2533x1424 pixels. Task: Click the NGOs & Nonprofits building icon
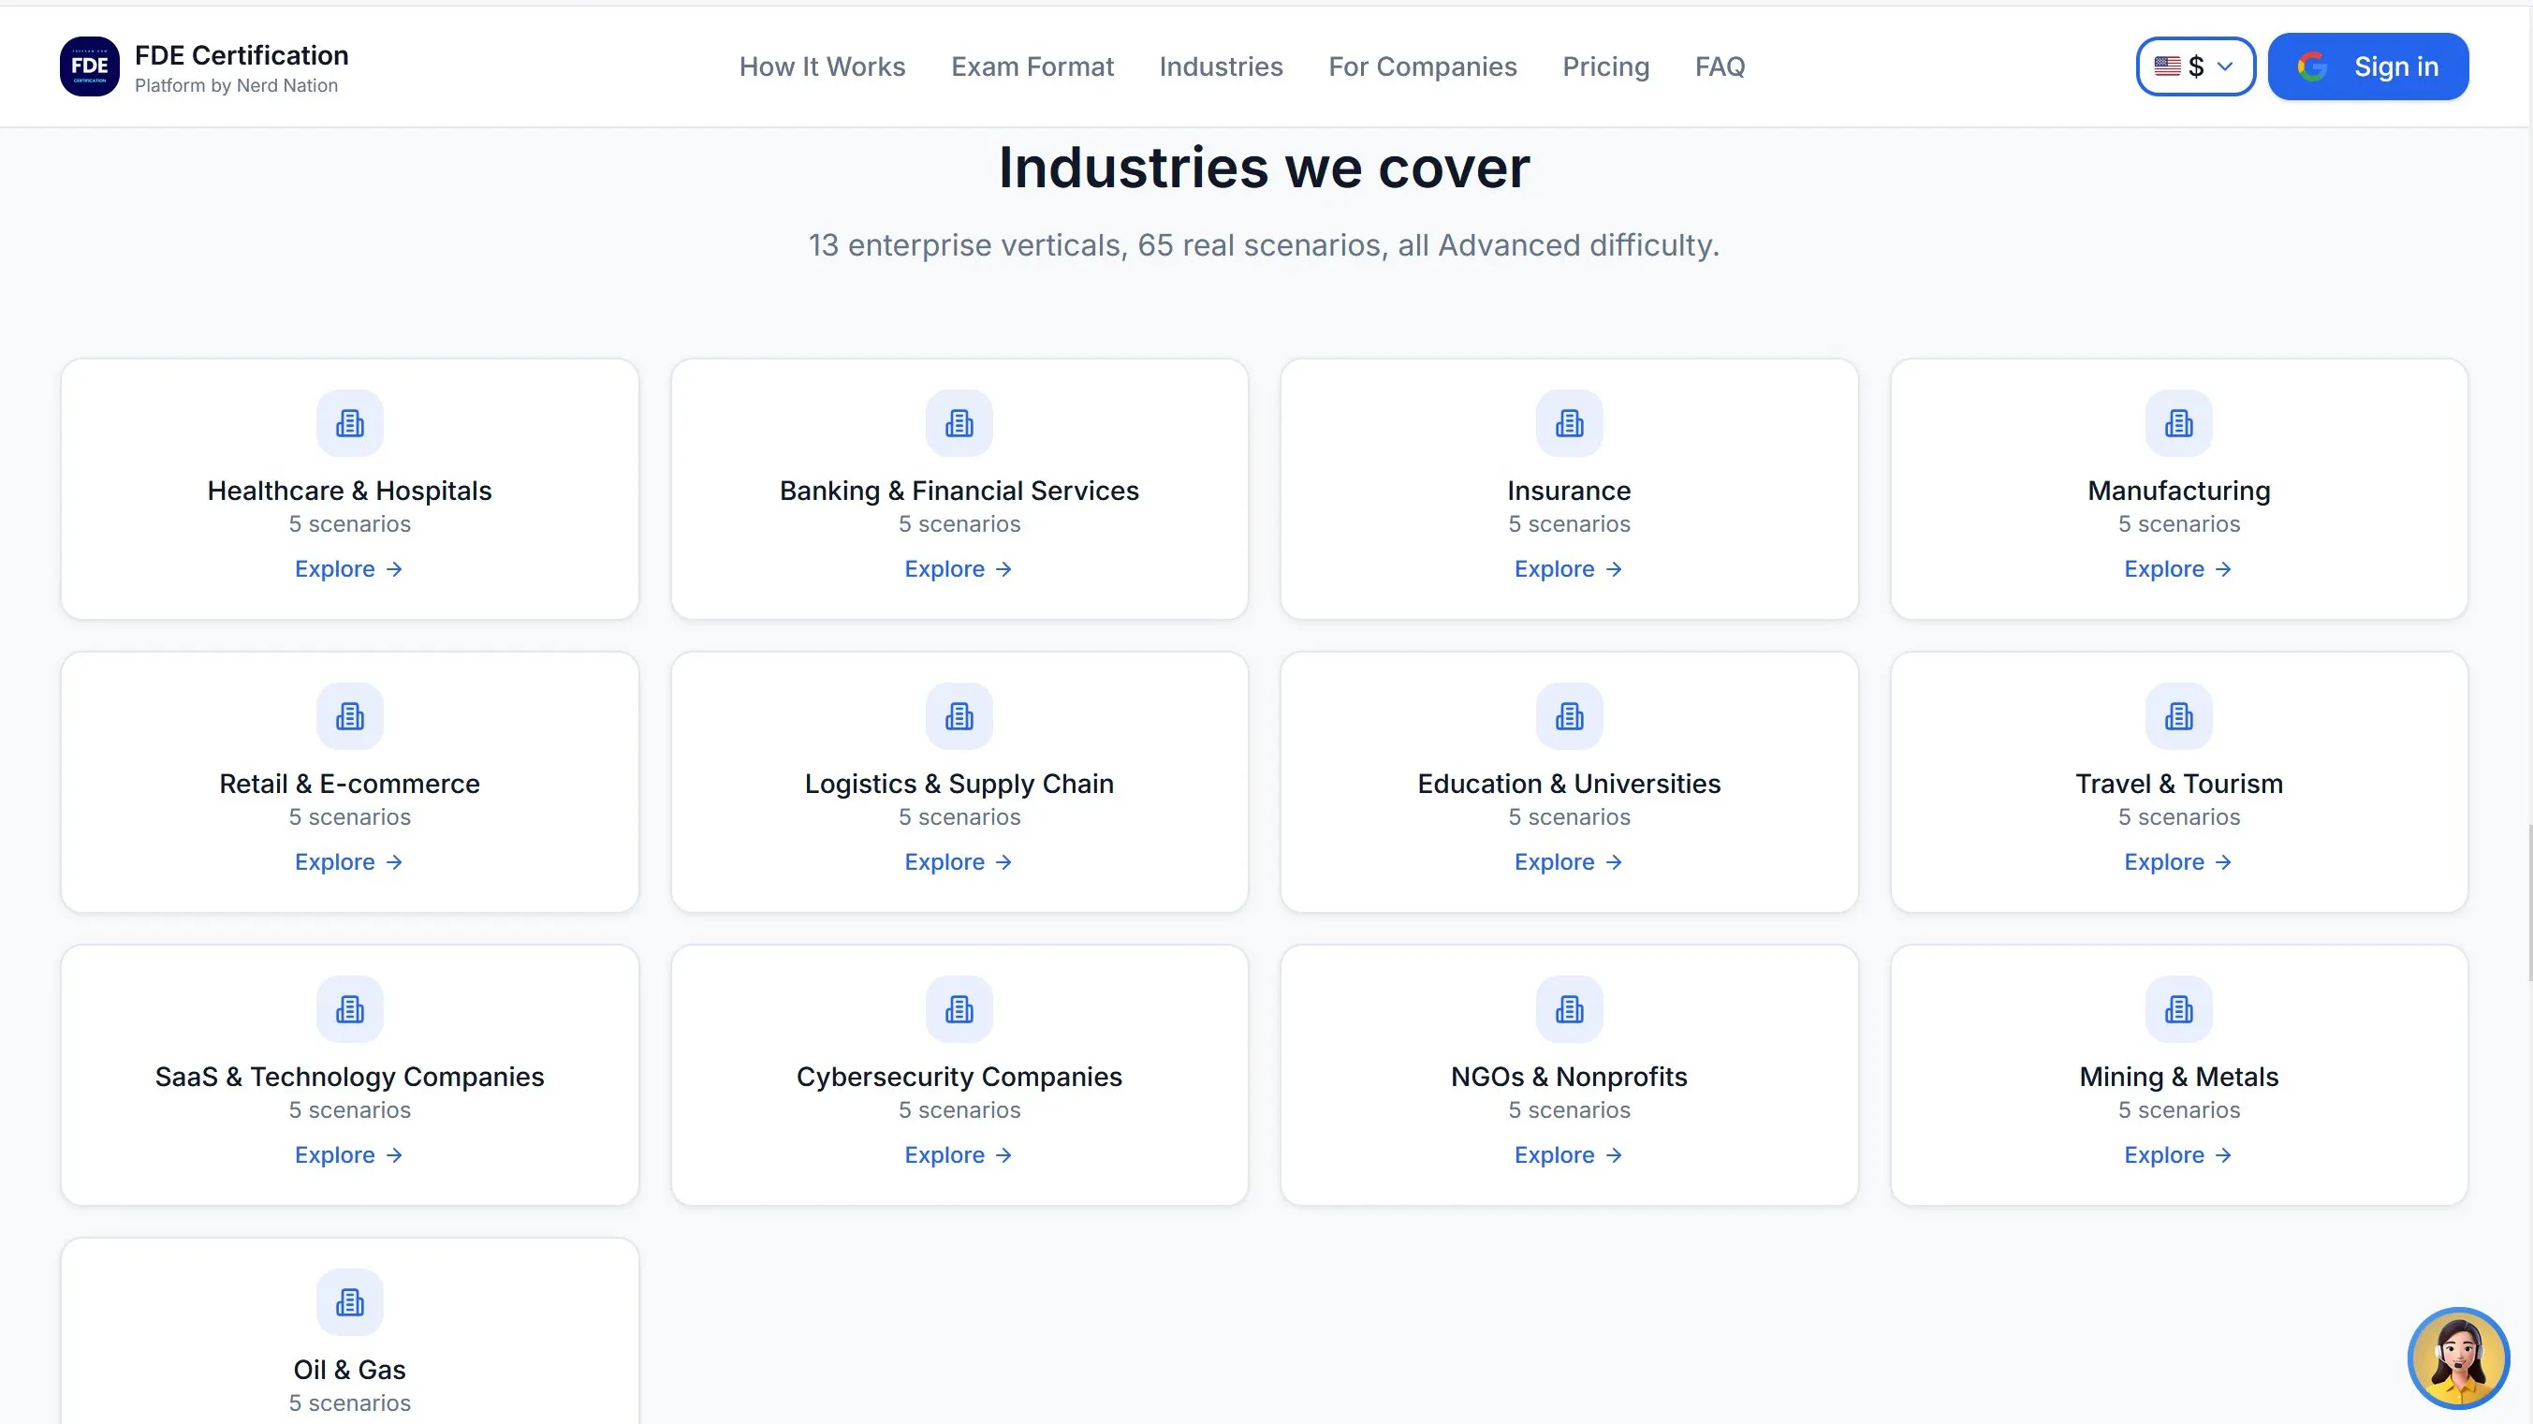tap(1570, 1010)
